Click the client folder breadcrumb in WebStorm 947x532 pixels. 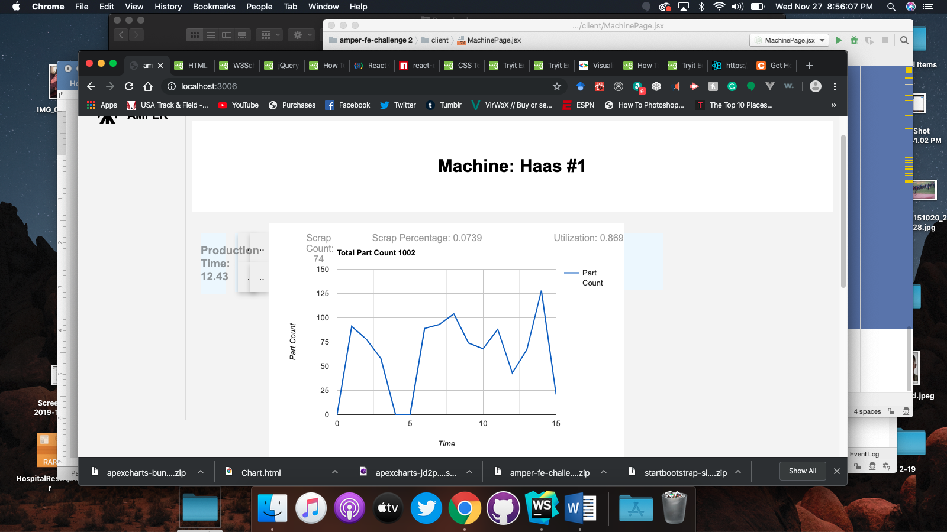click(x=434, y=40)
